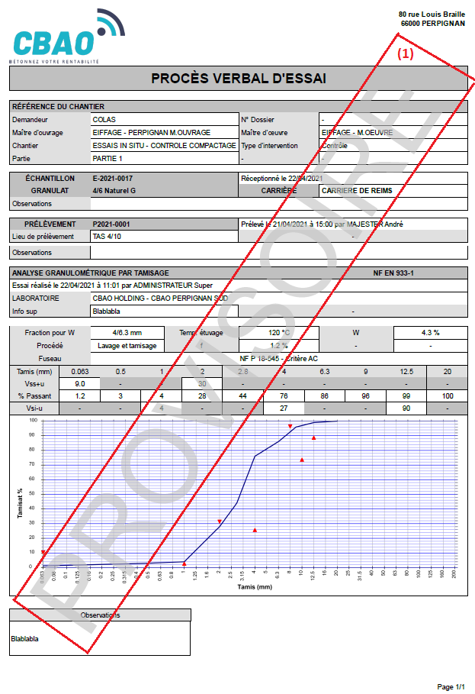Click the % Passant value "86"
The width and height of the screenshot is (475, 694).
click(325, 396)
